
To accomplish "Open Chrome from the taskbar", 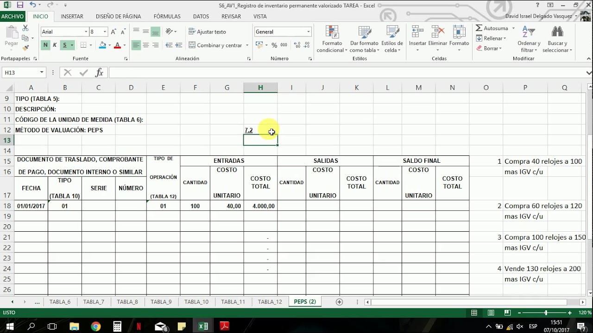I will click(96, 327).
